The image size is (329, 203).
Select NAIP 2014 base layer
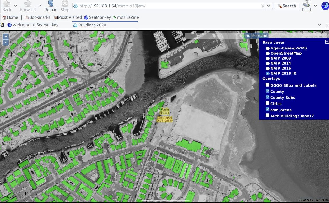pos(268,64)
